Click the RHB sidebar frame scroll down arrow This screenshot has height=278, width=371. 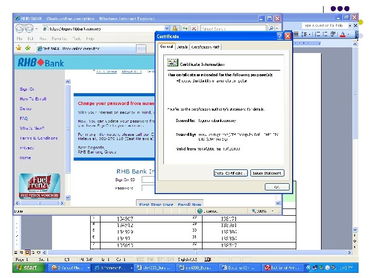click(x=68, y=198)
